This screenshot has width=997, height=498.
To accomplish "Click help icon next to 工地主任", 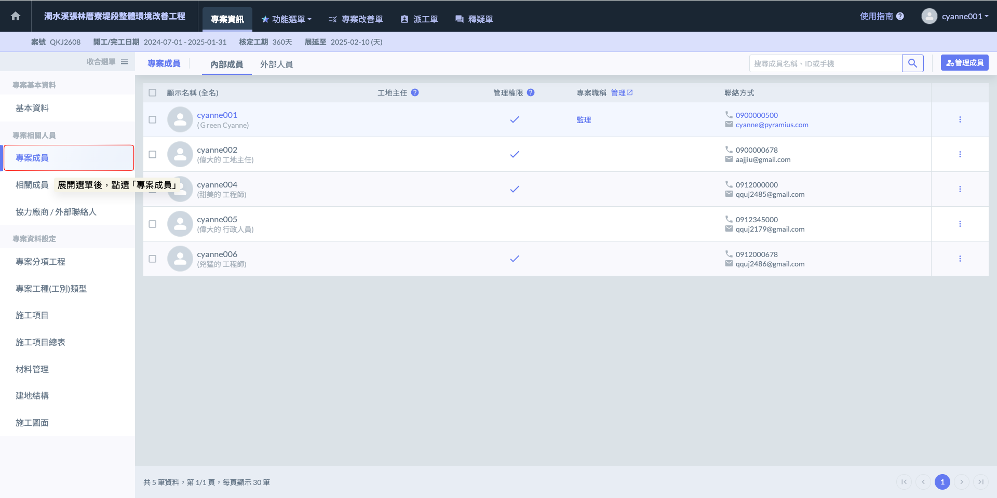I will click(x=415, y=92).
